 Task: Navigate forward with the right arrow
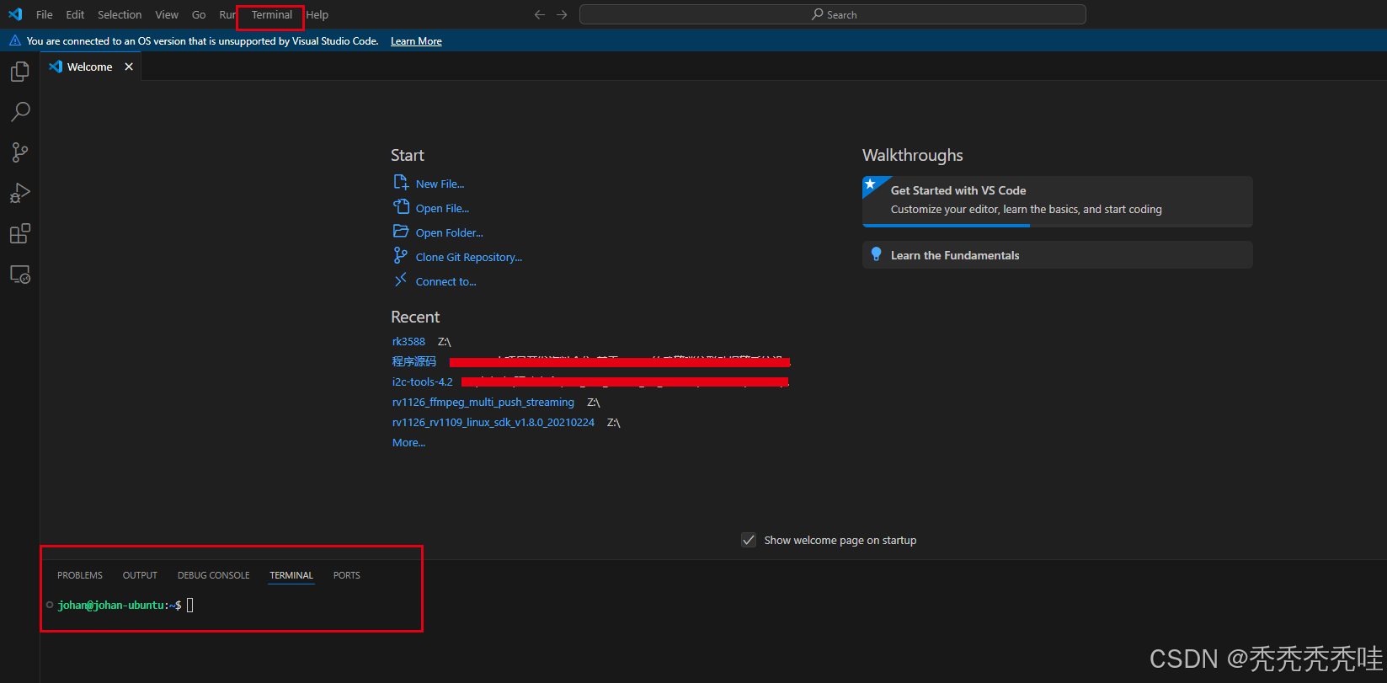[562, 14]
